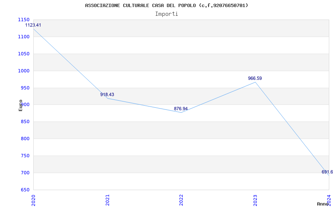Viewport: 333px width, 208px height.
Task: Select the 918.43 data label
Action: (107, 94)
